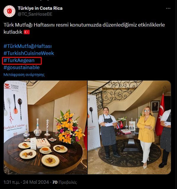Open the Türkiye in Costa Rica profile avatar

[9, 11]
